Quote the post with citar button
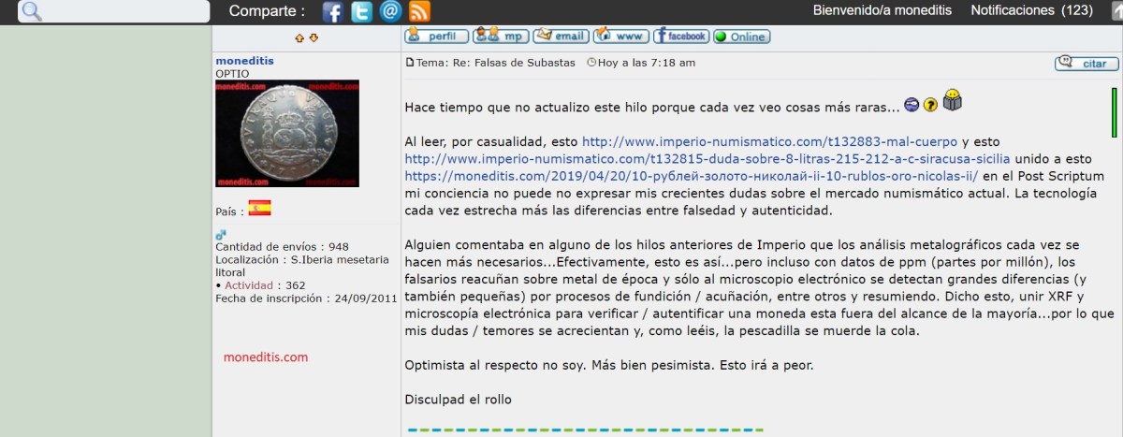Image resolution: width=1123 pixels, height=437 pixels. 1086,63
